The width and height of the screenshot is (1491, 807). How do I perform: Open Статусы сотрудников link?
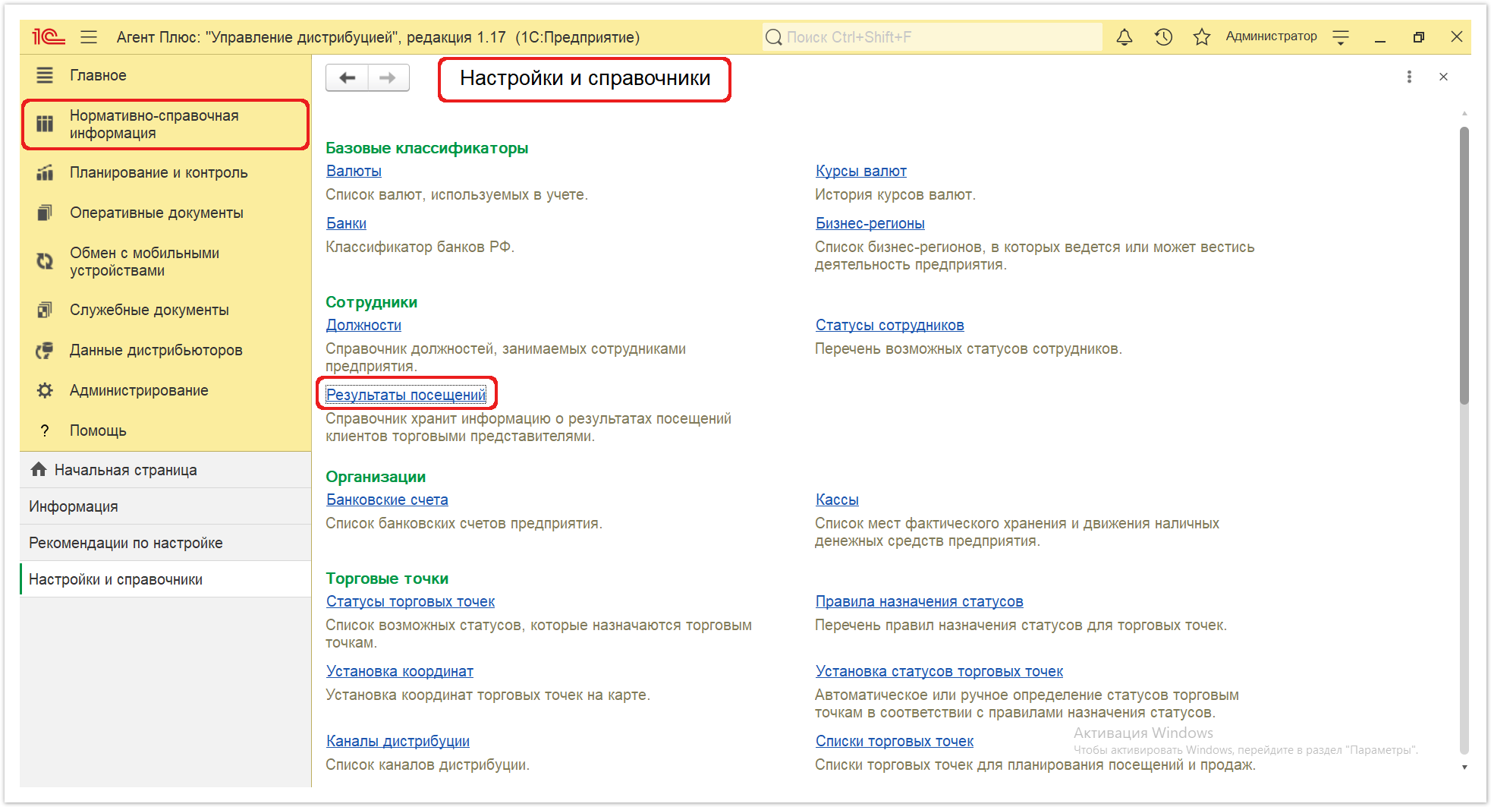pyautogui.click(x=889, y=325)
